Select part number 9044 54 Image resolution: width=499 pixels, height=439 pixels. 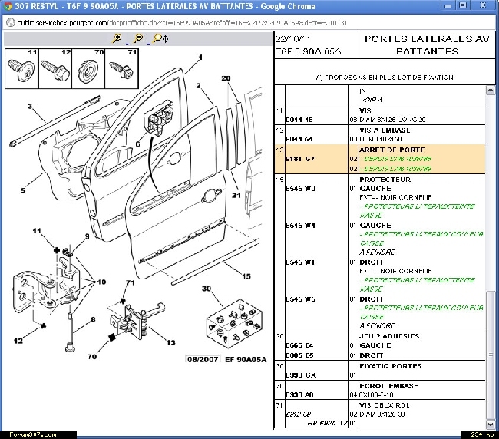[x=299, y=139]
